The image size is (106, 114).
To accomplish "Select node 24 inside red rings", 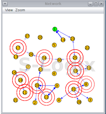I will 44,58.
